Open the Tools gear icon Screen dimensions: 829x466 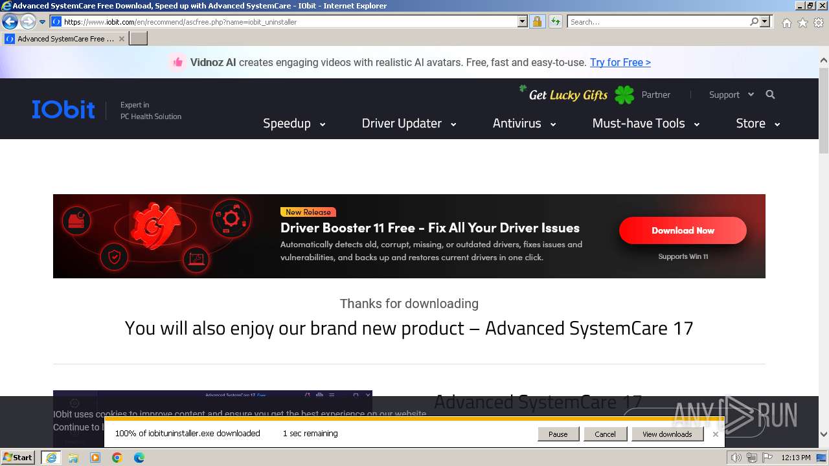pos(819,23)
